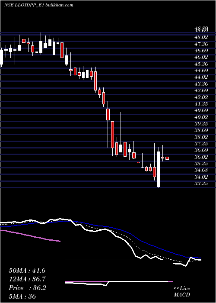Click the 34.02 price axis label
Image resolution: width=216 pixels, height=303 pixels.
201,177
